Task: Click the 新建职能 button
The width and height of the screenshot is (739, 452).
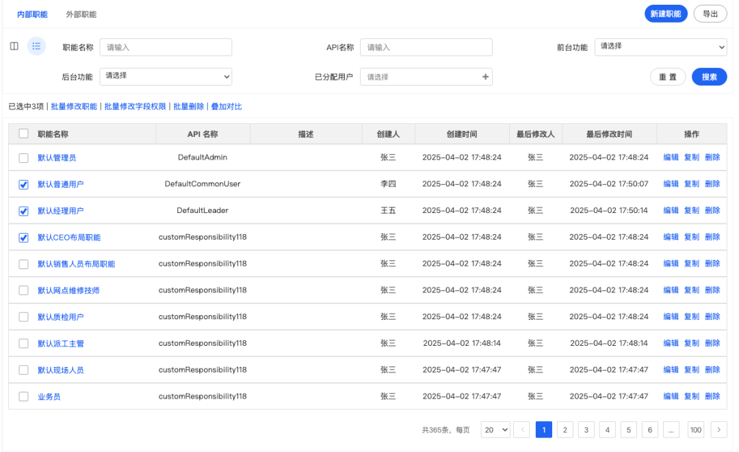Action: click(666, 14)
